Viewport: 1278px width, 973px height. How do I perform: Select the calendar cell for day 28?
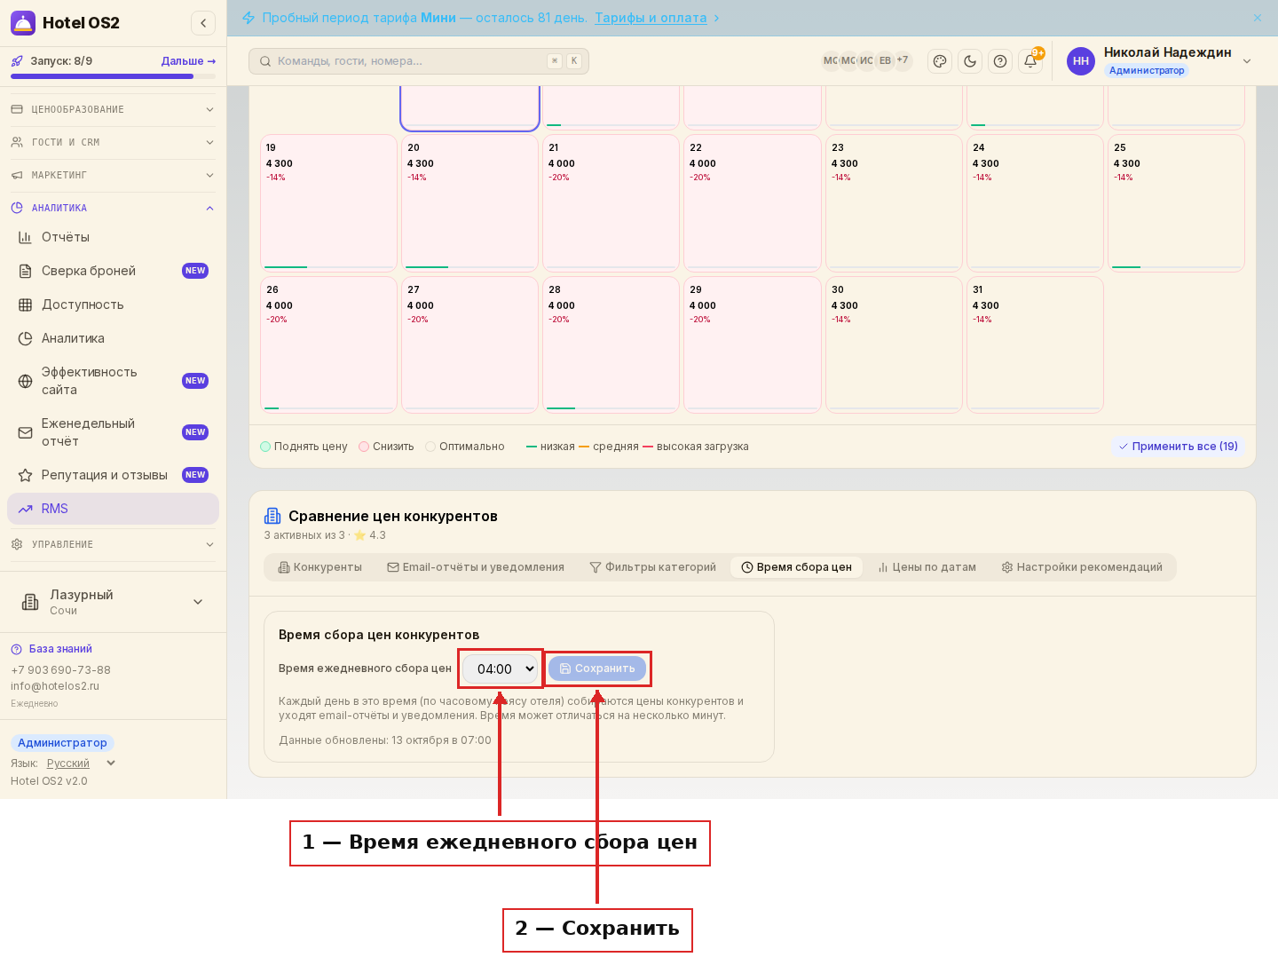pos(611,344)
